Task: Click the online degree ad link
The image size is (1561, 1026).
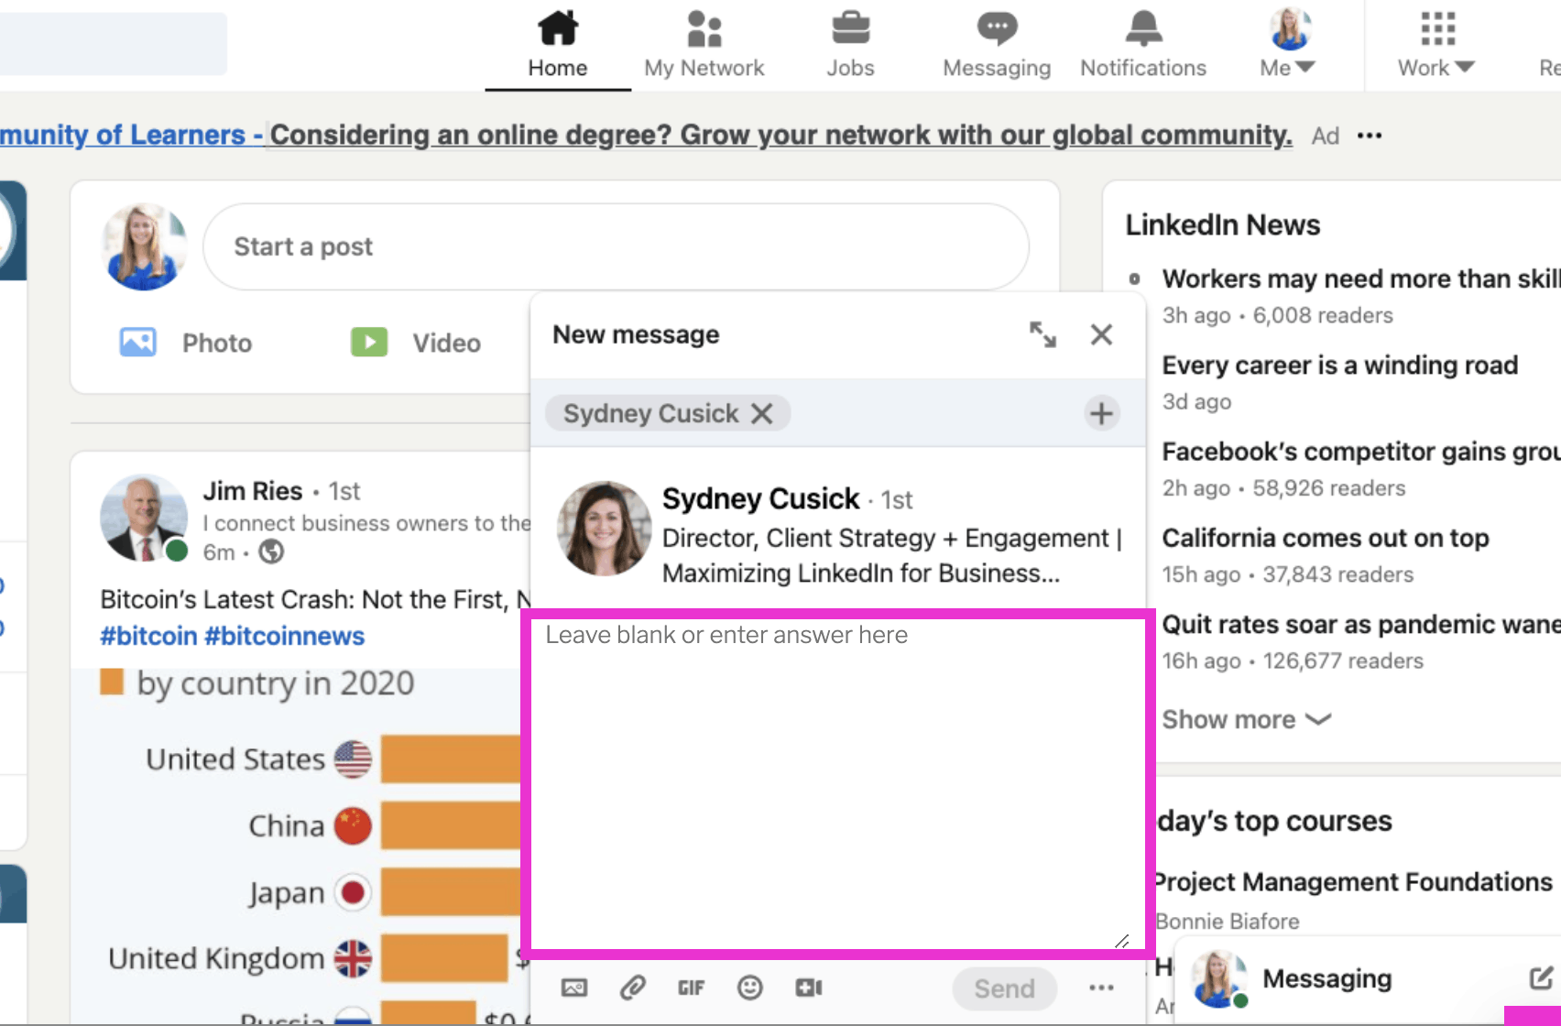Action: tap(780, 135)
